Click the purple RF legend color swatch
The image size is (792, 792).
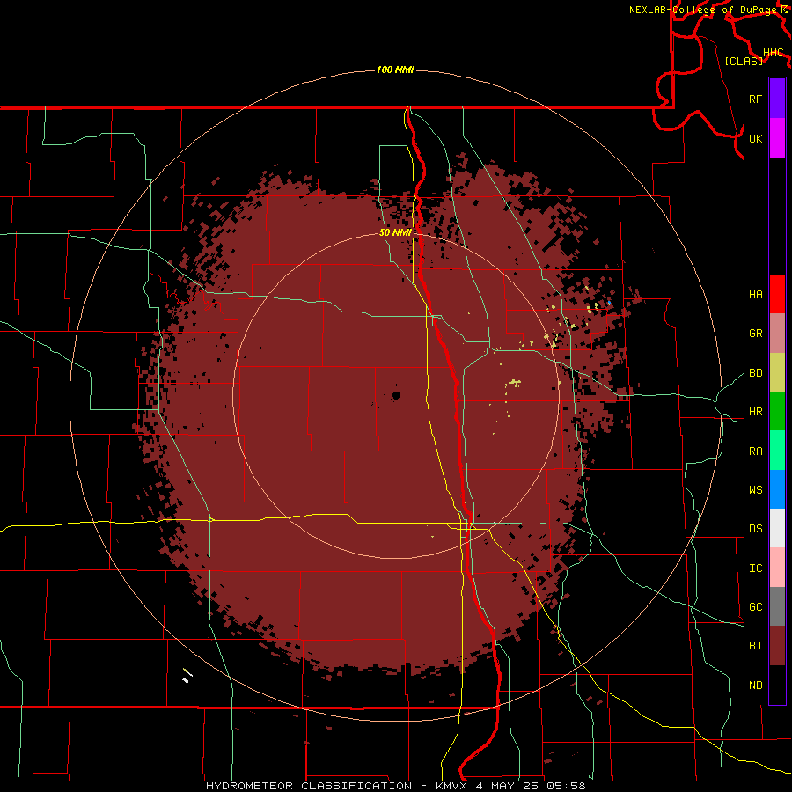pyautogui.click(x=777, y=99)
